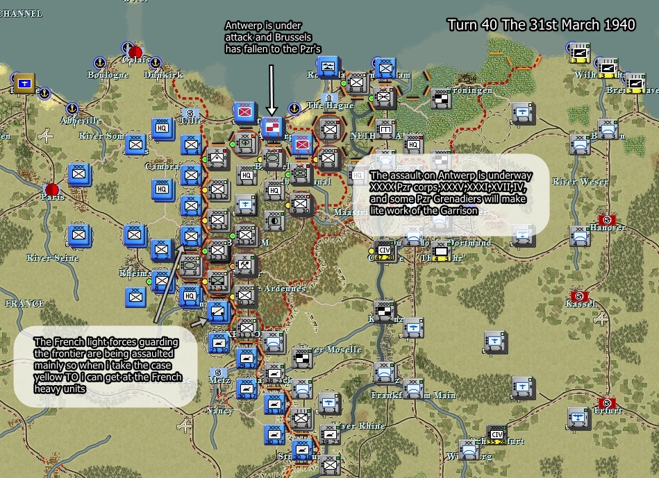The width and height of the screenshot is (659, 478).
Task: Click the 'Nancy' city label
Action: click(x=219, y=411)
